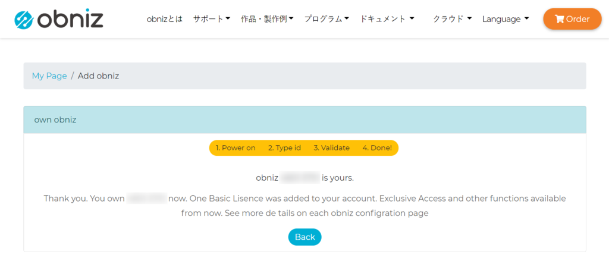Click the 'is yours.' confirmation text
The image size is (609, 276).
pos(338,178)
